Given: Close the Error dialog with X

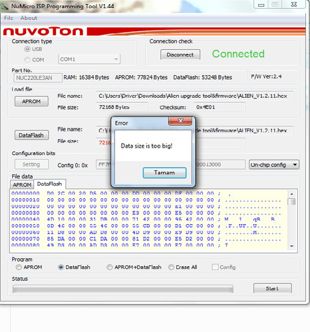Looking at the screenshot, I should click(x=180, y=121).
